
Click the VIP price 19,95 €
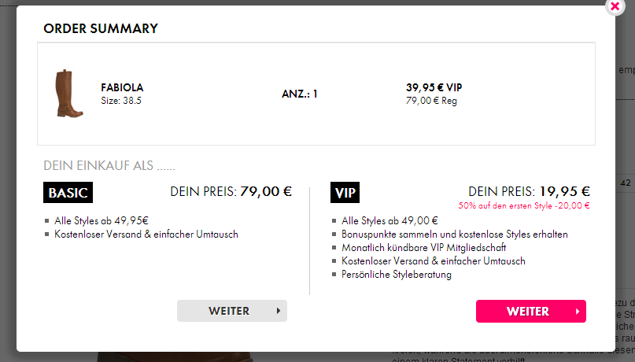pos(563,190)
